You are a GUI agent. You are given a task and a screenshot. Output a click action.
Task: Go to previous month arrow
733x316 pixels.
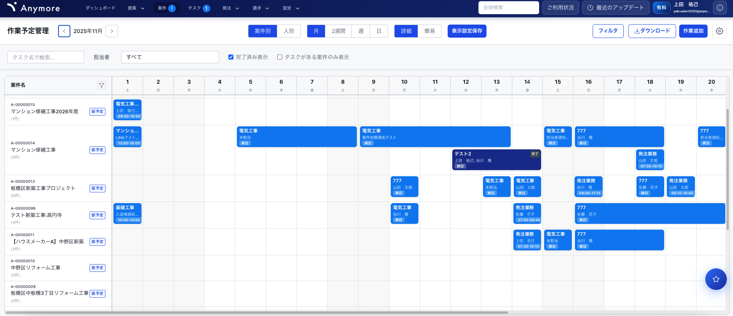pos(64,31)
